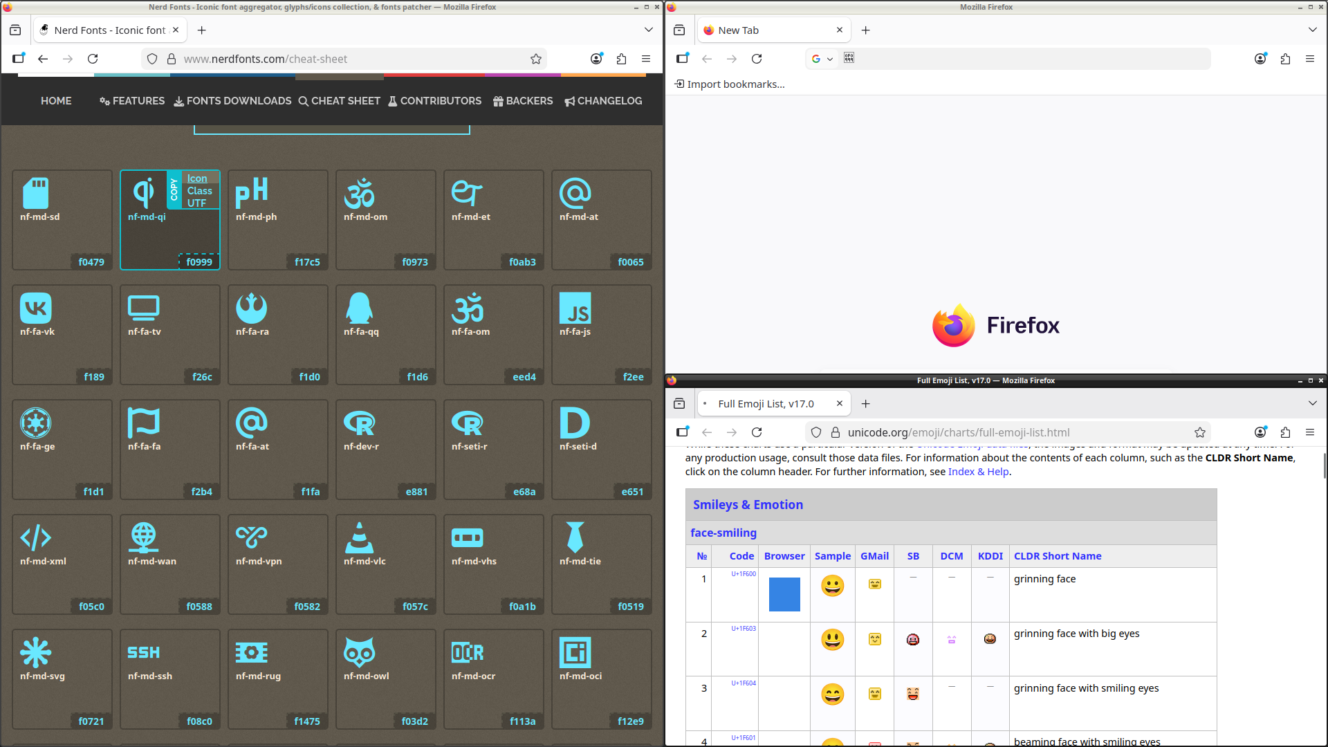Click the QR code icon in New Tab address bar
Viewport: 1328px width, 747px height.
point(849,58)
